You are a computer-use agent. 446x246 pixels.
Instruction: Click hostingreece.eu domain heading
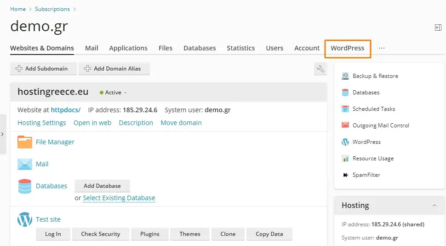[x=53, y=92]
